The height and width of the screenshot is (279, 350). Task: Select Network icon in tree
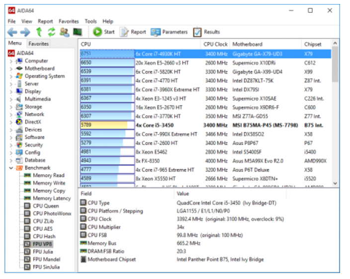click(19, 114)
